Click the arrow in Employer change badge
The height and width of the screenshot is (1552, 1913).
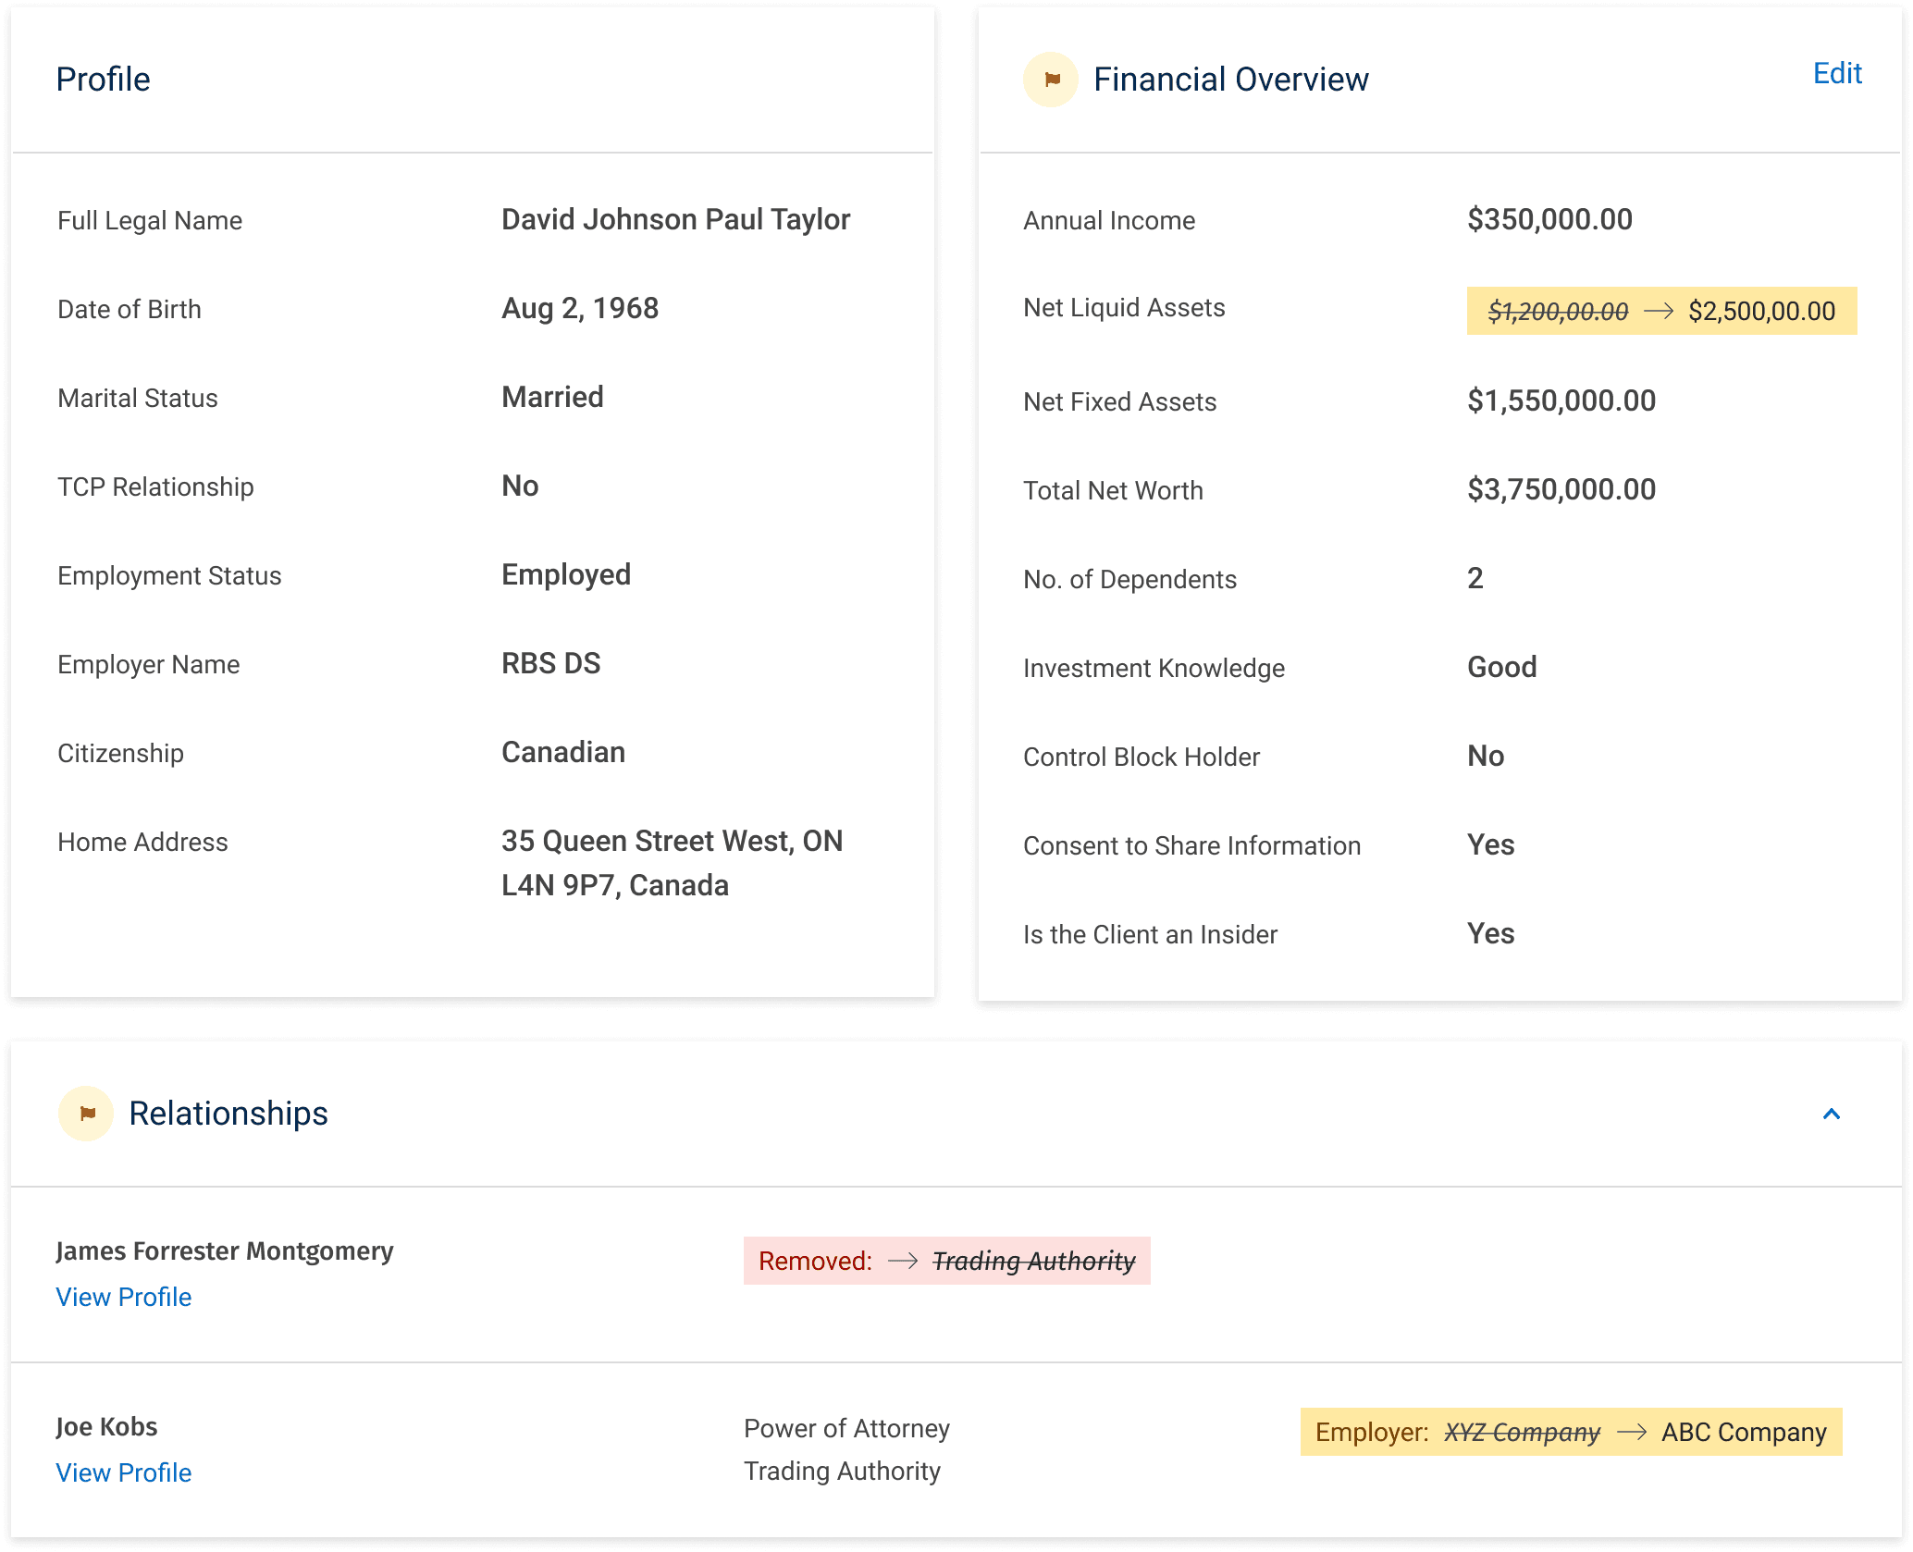[1632, 1432]
